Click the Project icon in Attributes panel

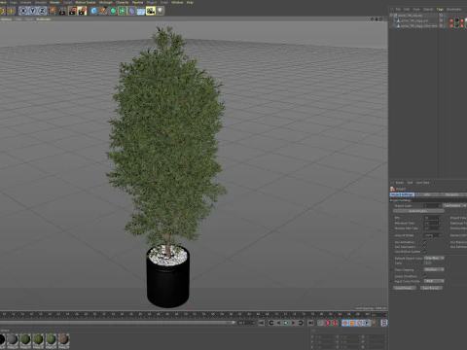pos(392,189)
